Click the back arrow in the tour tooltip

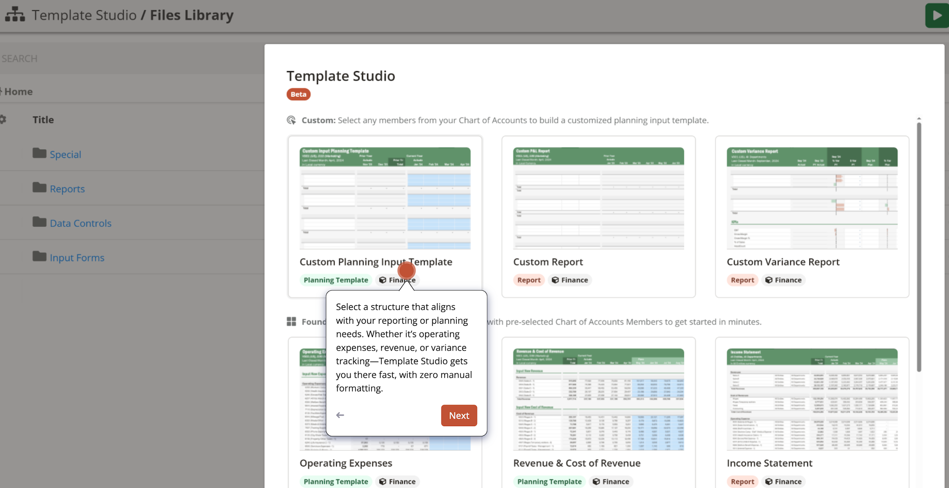pos(340,415)
